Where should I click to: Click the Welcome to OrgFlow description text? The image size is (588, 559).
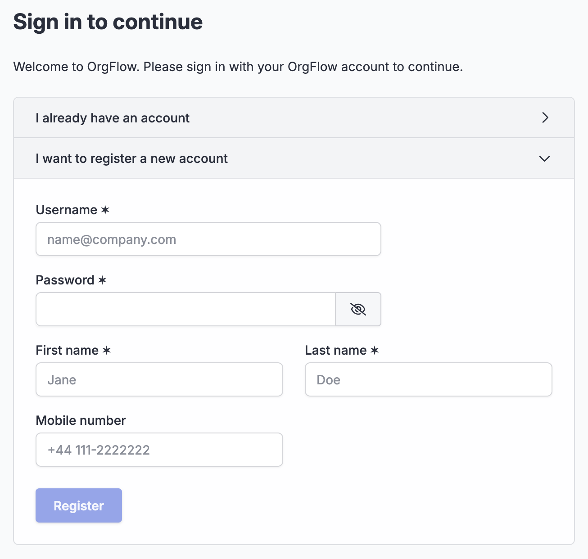click(238, 67)
